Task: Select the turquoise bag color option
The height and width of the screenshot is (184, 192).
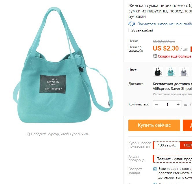Action: coord(171,71)
